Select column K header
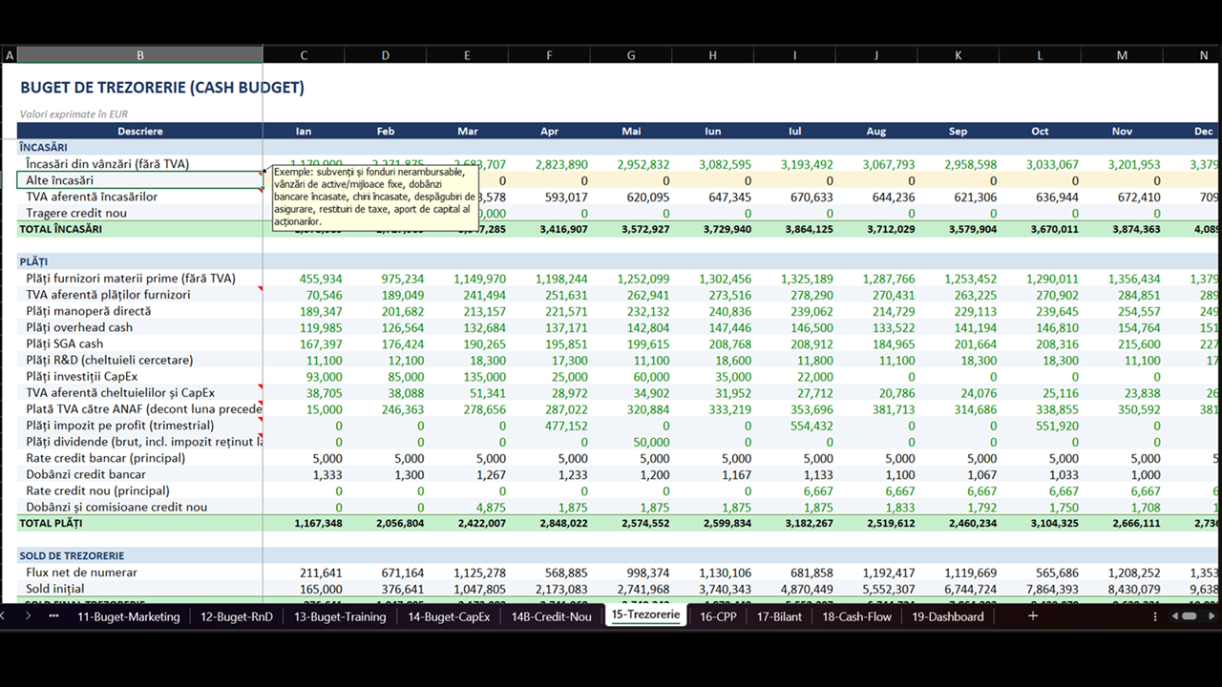 (x=958, y=55)
